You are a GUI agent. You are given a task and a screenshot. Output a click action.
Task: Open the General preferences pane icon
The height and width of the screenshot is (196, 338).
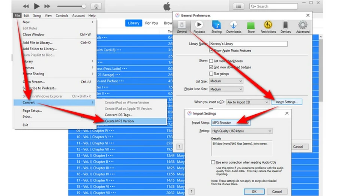(x=182, y=27)
